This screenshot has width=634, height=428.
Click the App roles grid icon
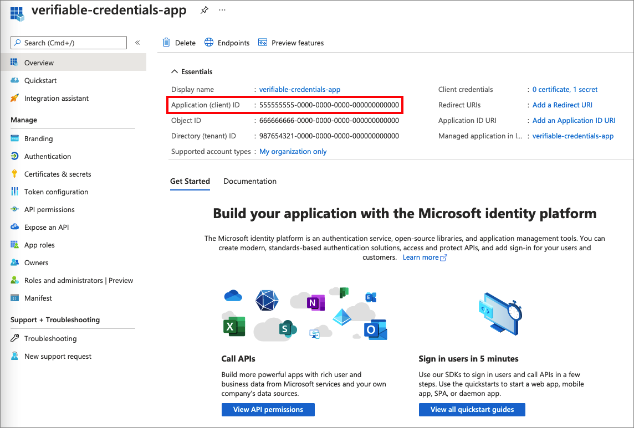click(x=14, y=245)
